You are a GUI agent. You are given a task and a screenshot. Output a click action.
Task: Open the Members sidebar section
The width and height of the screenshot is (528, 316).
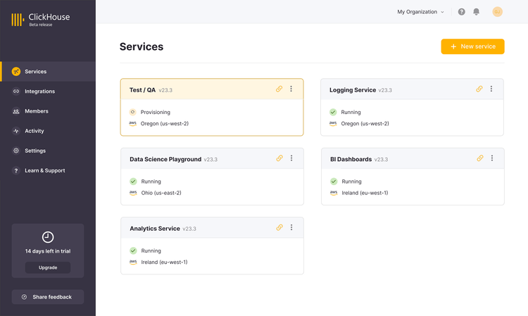[x=36, y=111]
